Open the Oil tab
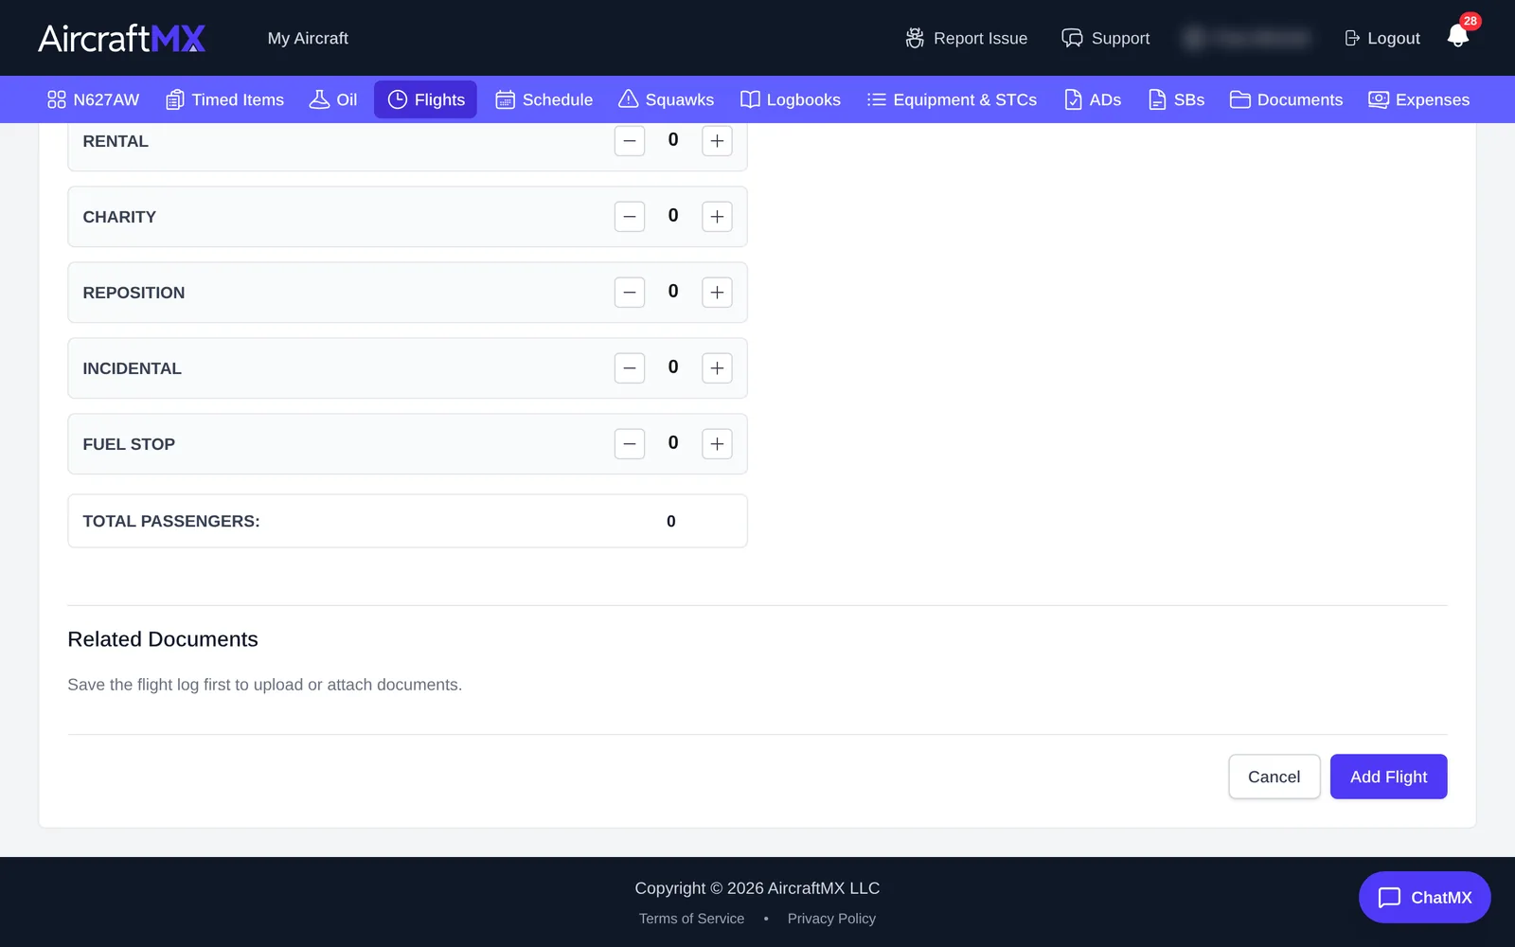 pyautogui.click(x=333, y=99)
